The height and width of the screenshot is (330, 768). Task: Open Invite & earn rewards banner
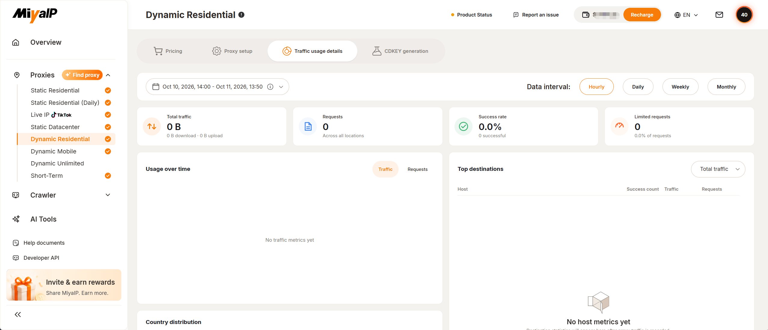[x=64, y=285]
